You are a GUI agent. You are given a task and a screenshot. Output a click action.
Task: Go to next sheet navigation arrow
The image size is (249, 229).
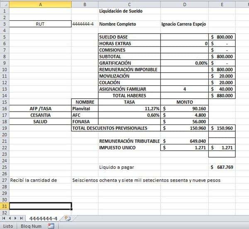tap(15, 218)
